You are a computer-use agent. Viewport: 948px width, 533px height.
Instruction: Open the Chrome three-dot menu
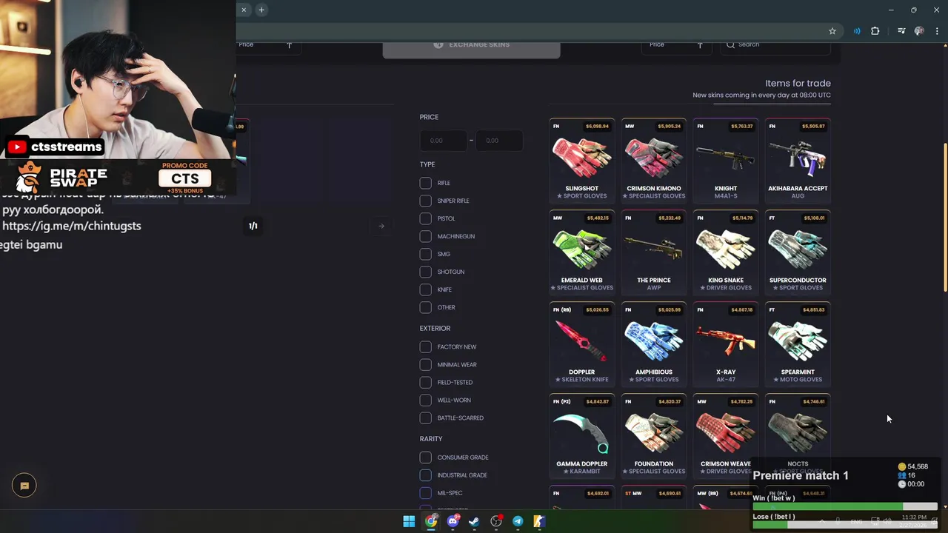click(x=937, y=31)
